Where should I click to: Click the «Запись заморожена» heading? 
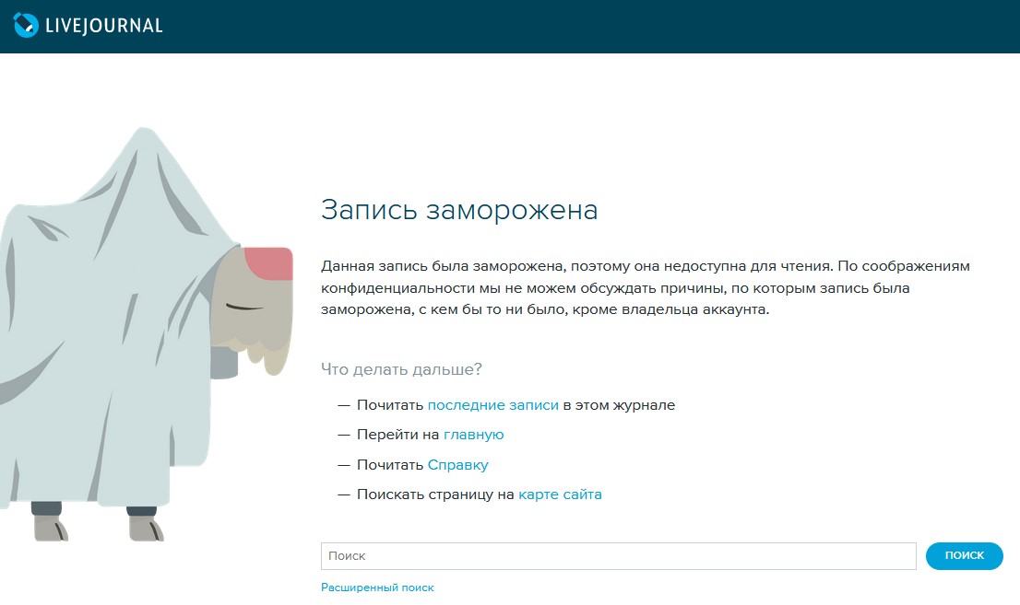click(459, 210)
